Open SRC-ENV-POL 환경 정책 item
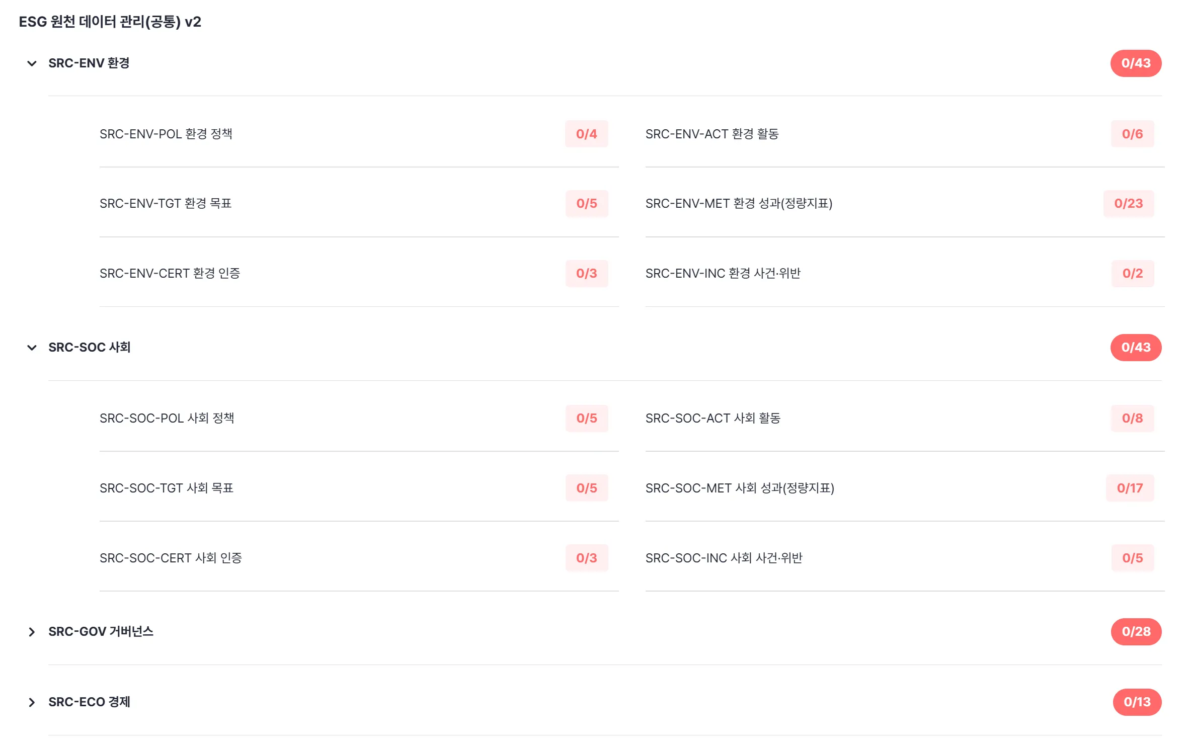The width and height of the screenshot is (1185, 747). [166, 134]
